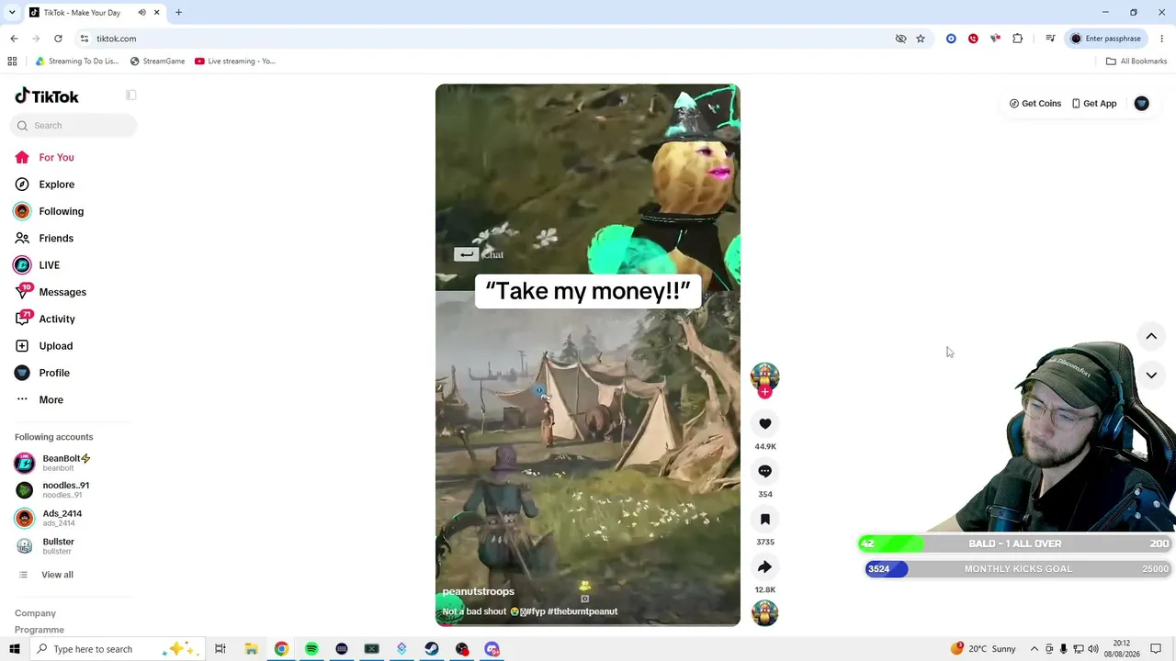Reload the TikTok page
The image size is (1176, 661).
tap(58, 39)
